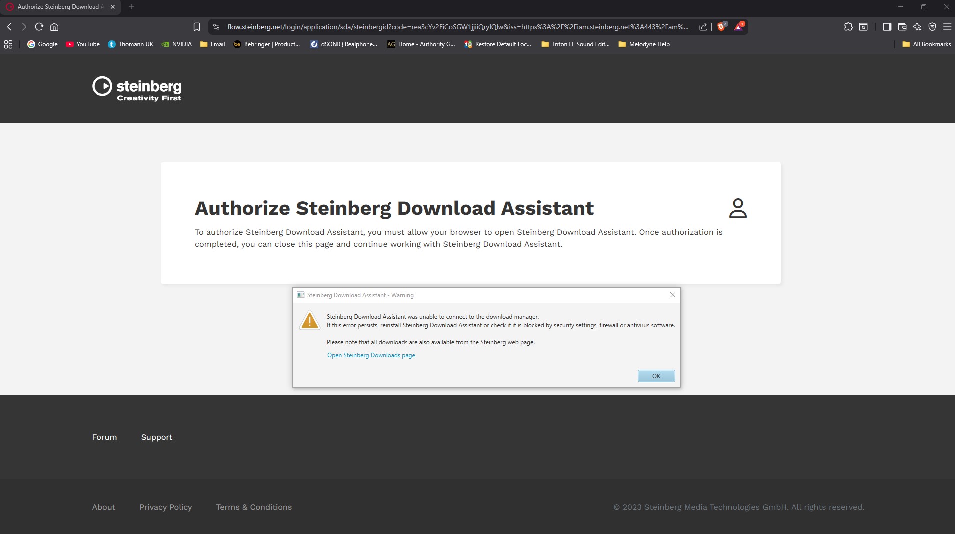
Task: Open the Privacy Policy footer link
Action: (x=166, y=507)
